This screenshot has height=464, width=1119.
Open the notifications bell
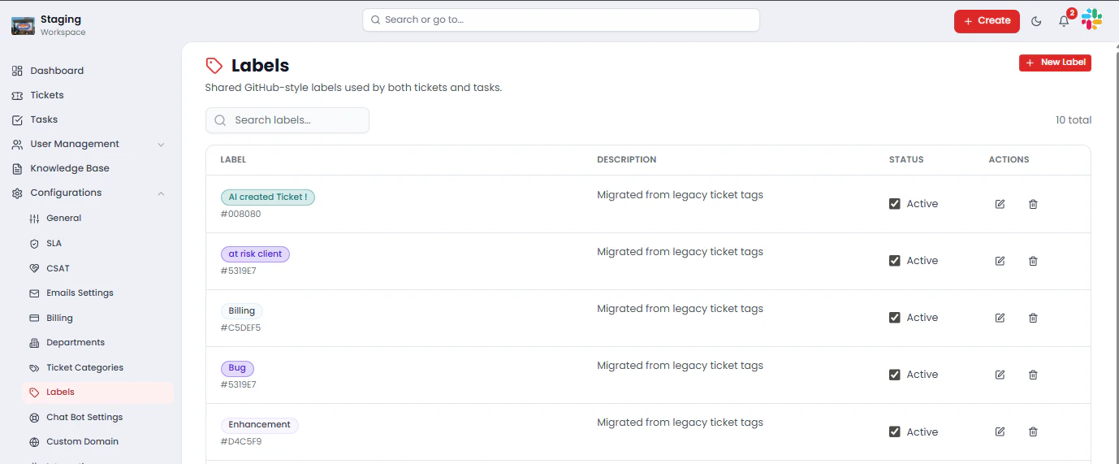coord(1064,21)
